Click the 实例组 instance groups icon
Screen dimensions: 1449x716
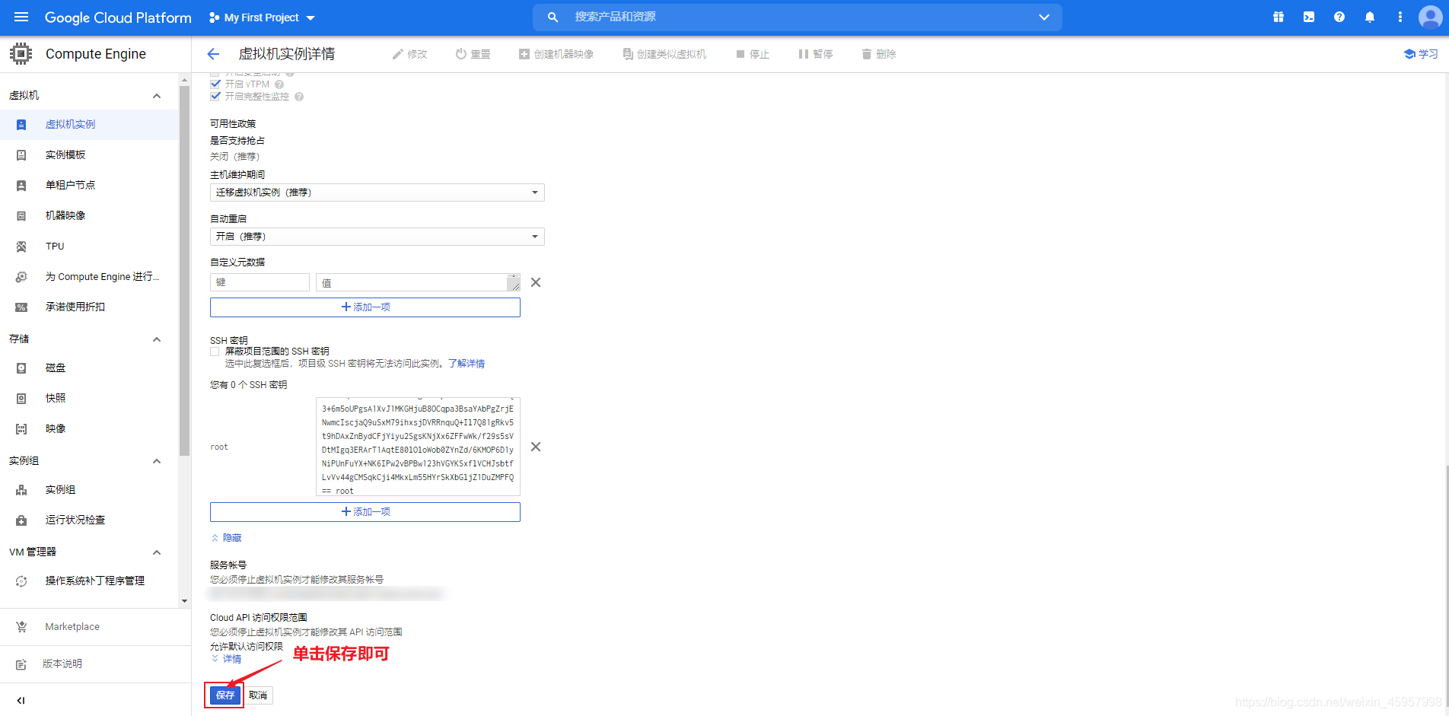click(x=21, y=490)
